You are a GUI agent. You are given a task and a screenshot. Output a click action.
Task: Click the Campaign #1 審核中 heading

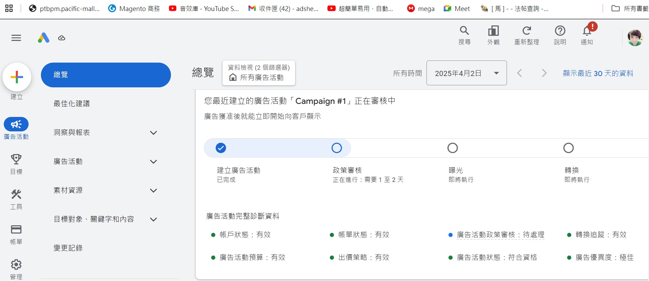point(300,101)
